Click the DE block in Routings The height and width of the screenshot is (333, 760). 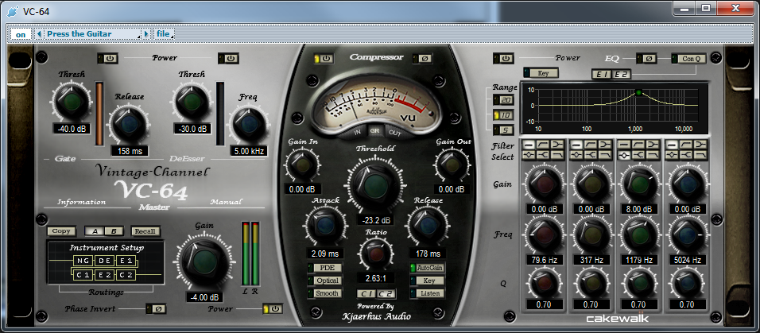tap(105, 261)
